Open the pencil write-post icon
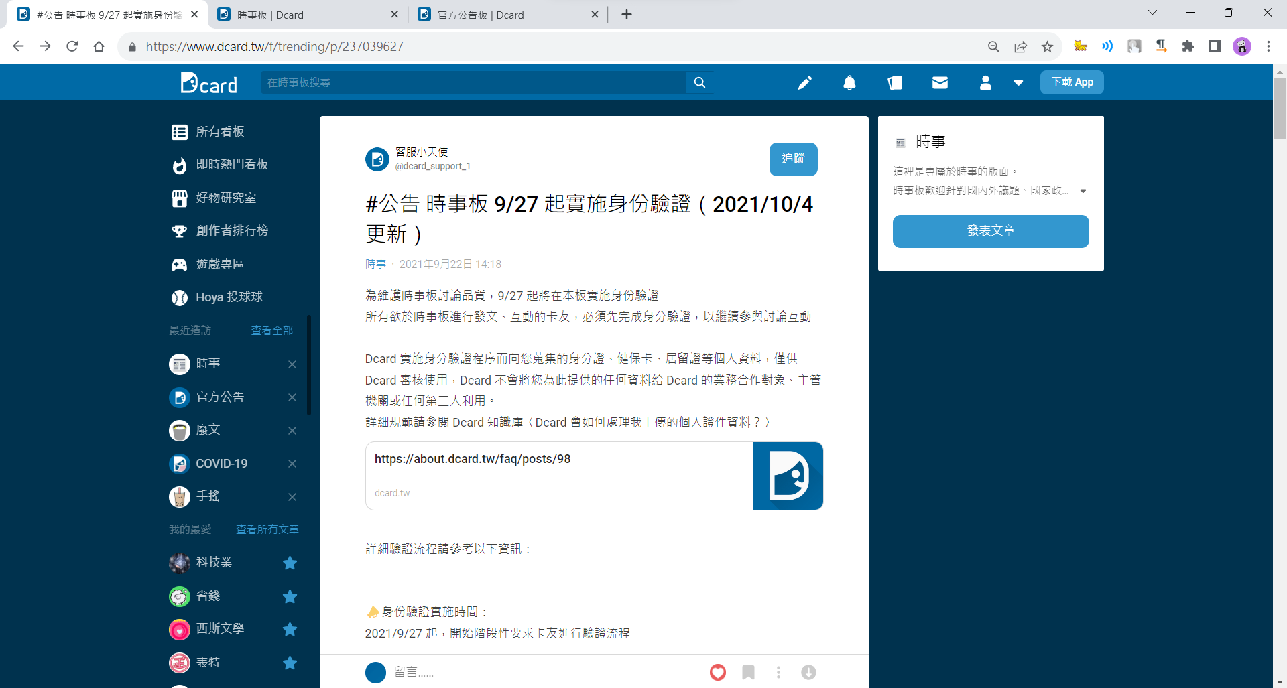Viewport: 1287px width, 688px height. [x=804, y=82]
